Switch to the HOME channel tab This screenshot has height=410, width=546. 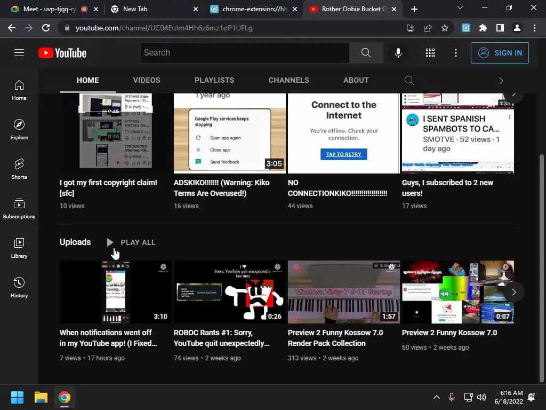tap(88, 80)
